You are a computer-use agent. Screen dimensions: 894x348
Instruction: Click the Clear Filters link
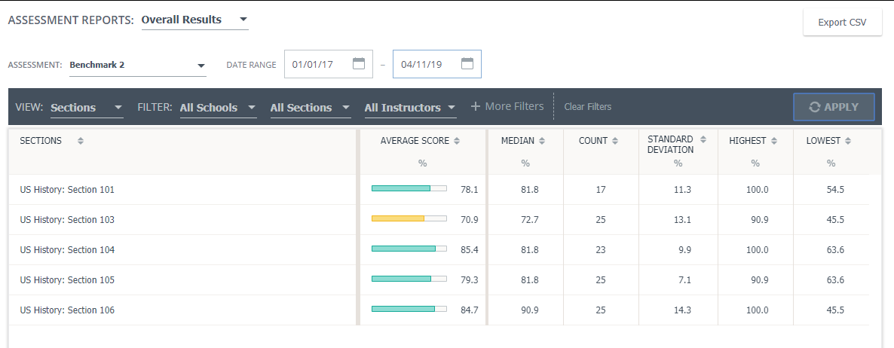pos(587,107)
